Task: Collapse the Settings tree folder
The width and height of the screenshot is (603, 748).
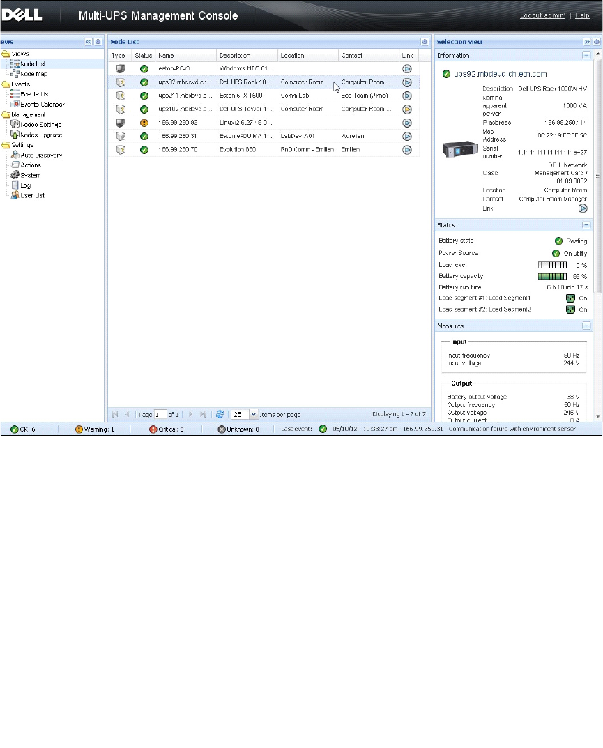Action: click(6, 145)
